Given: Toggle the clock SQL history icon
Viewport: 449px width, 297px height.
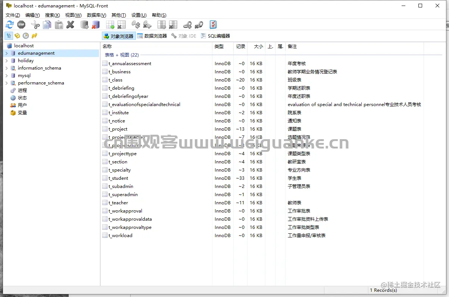Looking at the screenshot, I should click(x=26, y=36).
